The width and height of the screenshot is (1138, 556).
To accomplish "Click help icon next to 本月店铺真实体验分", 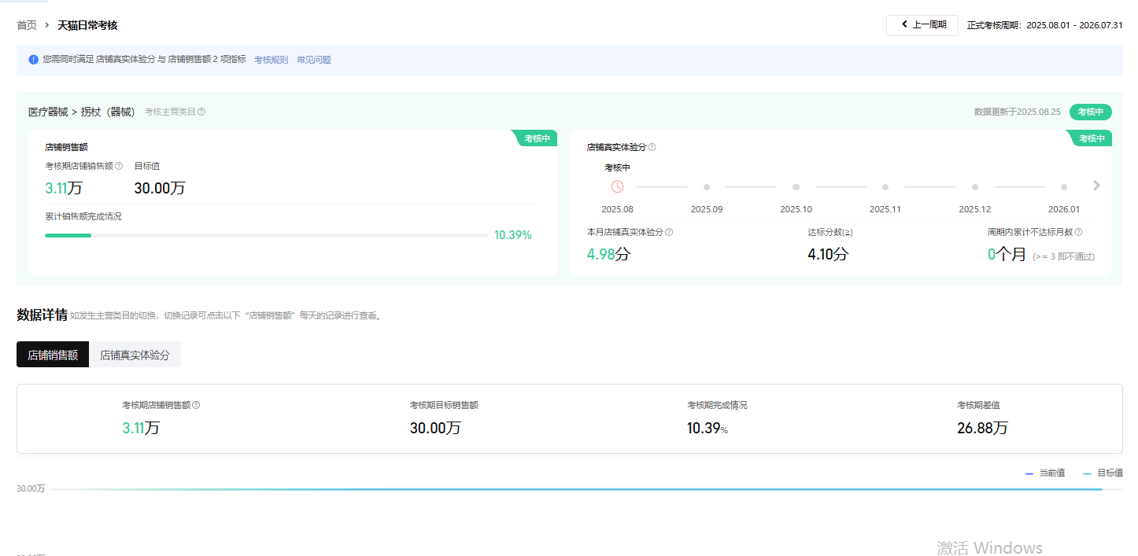I will (x=669, y=232).
